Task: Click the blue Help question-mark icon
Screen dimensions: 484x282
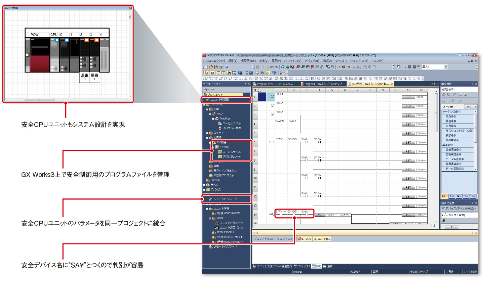Action: tap(227, 67)
